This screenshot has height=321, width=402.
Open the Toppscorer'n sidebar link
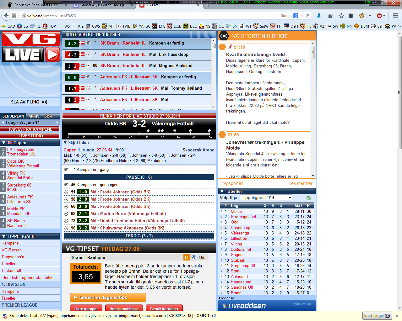[13, 257]
